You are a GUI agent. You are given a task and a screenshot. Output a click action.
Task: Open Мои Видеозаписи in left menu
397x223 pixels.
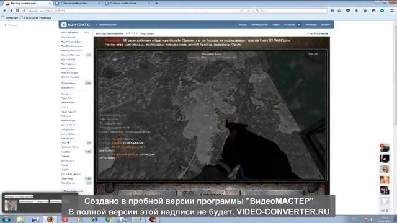[x=71, y=46]
